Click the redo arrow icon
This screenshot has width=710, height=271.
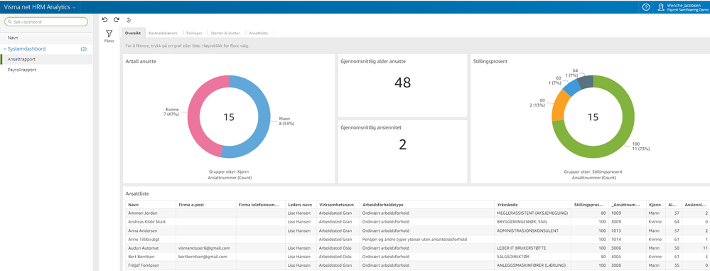click(x=117, y=19)
